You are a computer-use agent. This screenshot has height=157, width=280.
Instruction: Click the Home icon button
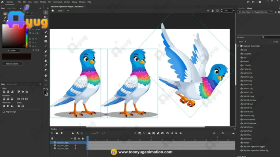pos(2,2)
